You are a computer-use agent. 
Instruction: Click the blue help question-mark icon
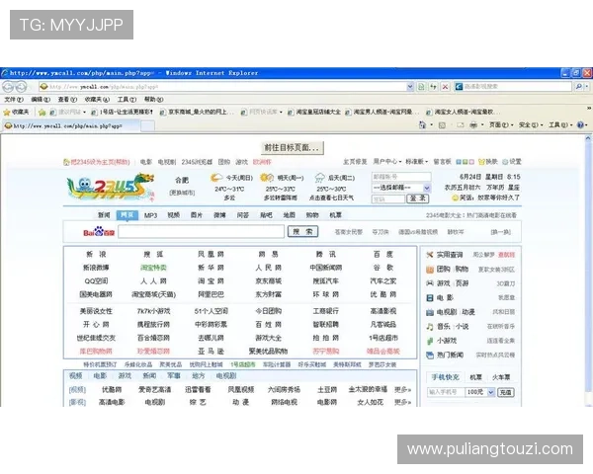[x=580, y=124]
